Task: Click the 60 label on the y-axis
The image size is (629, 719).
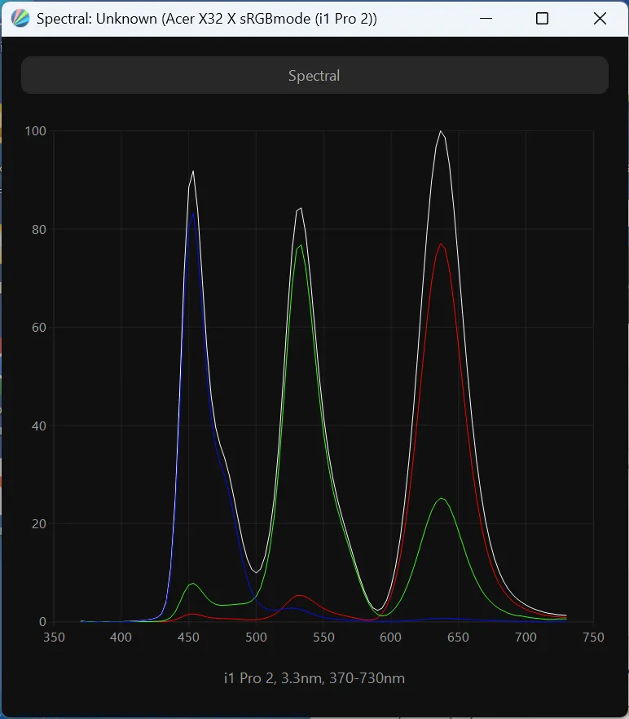Action: point(37,328)
